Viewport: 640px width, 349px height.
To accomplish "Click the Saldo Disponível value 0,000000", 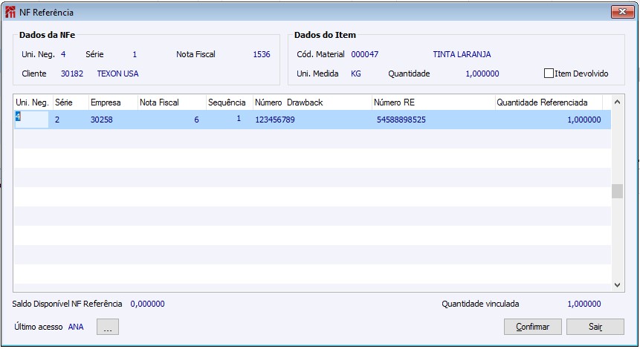I will (x=147, y=304).
